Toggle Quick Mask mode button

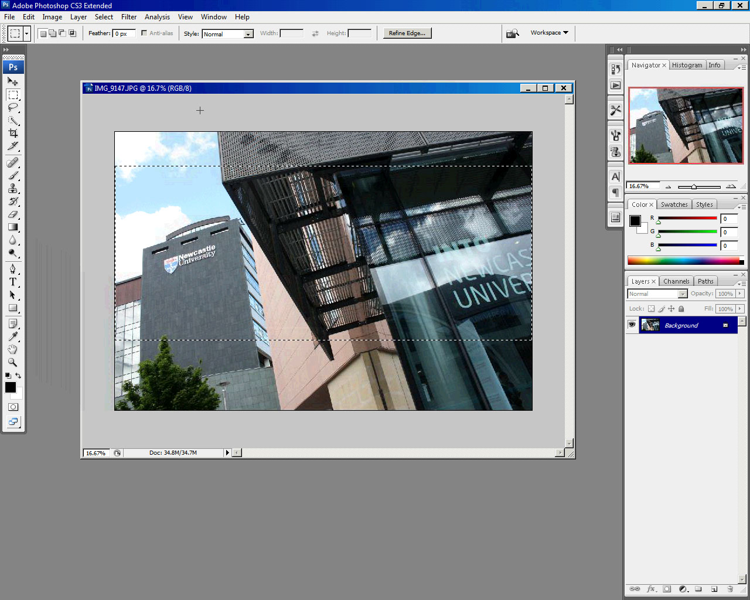[x=13, y=407]
